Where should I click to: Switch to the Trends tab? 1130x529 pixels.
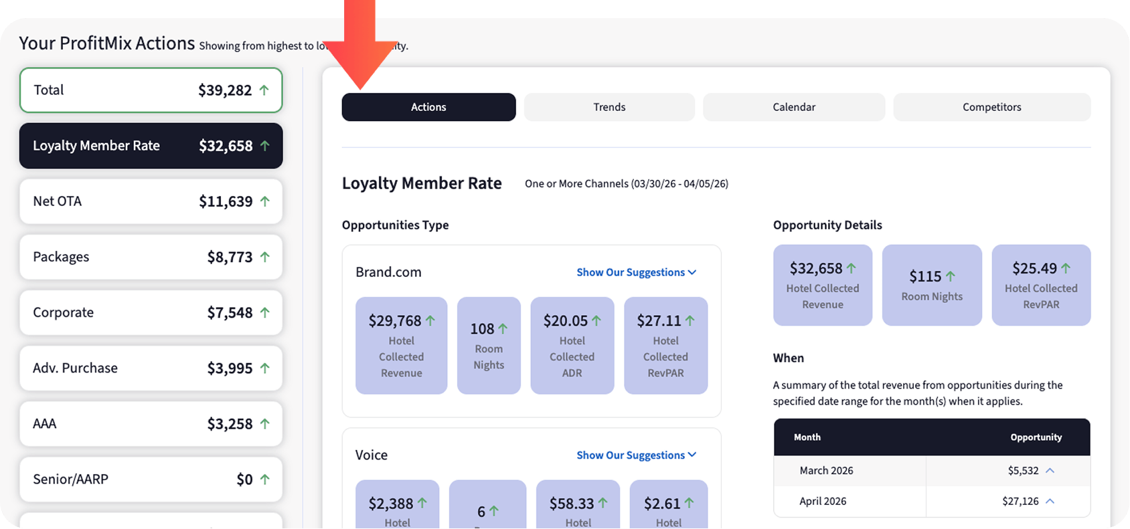pos(609,107)
